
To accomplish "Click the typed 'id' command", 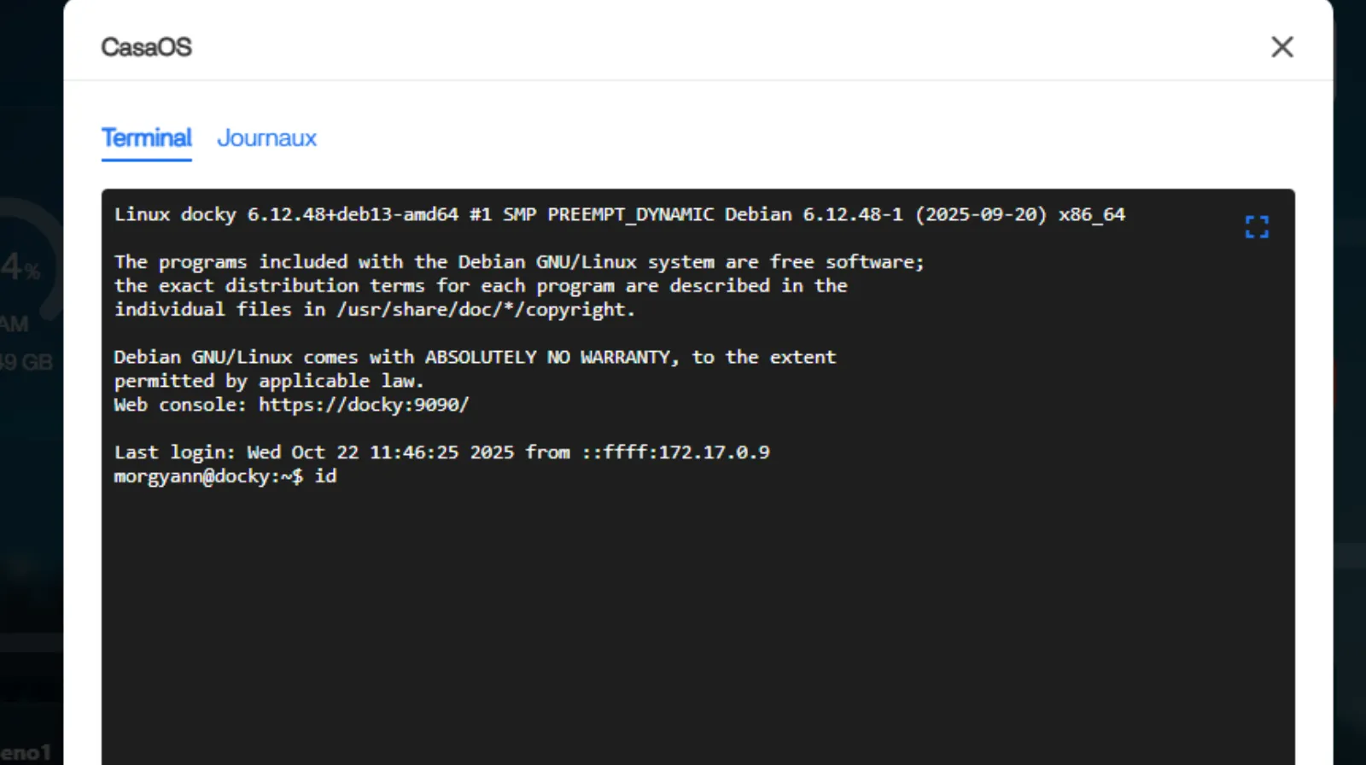I will point(325,476).
